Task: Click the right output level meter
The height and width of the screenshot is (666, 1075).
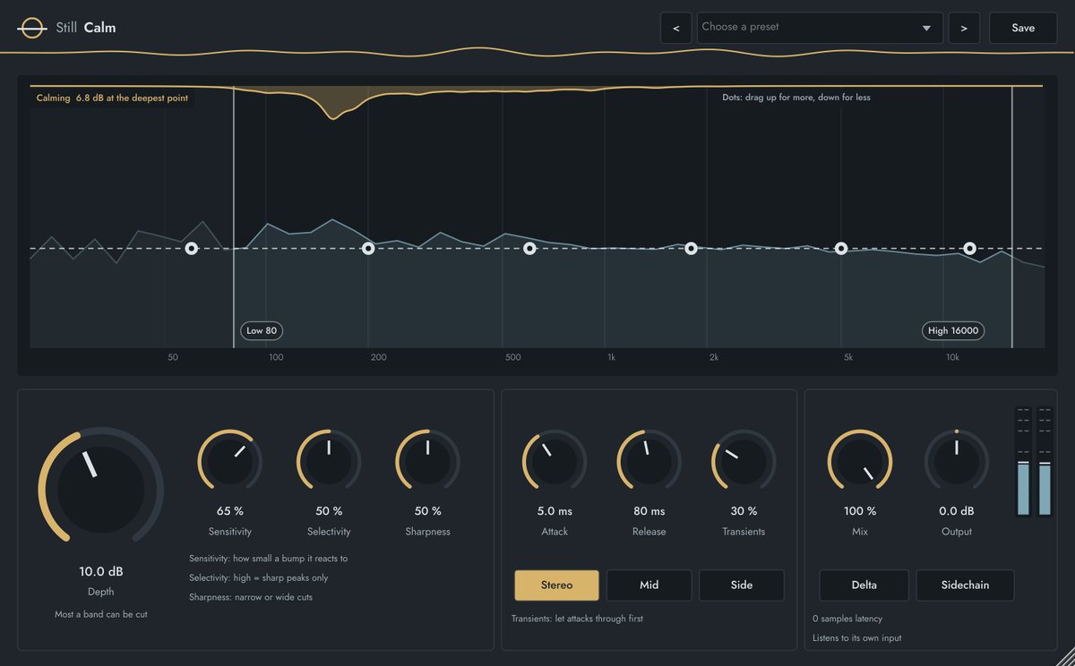Action: click(x=1044, y=462)
